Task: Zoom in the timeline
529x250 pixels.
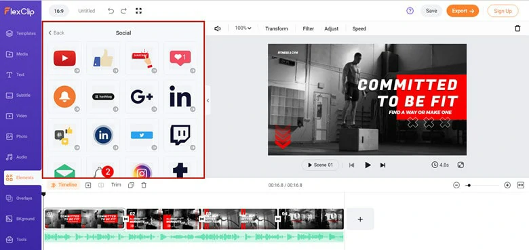Action: coord(507,185)
